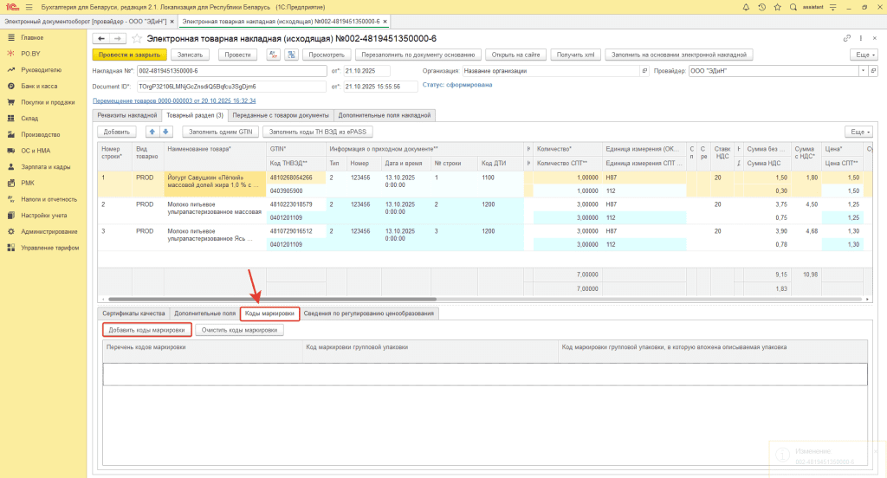
Task: Click the copy link icon
Action: 847,39
